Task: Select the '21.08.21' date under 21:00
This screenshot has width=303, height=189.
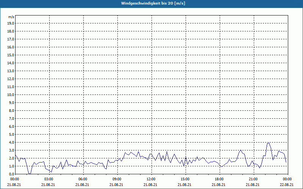Action: click(x=253, y=184)
